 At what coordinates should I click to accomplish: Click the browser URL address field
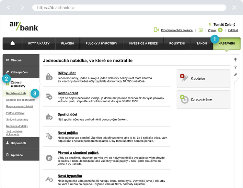(x=129, y=7)
